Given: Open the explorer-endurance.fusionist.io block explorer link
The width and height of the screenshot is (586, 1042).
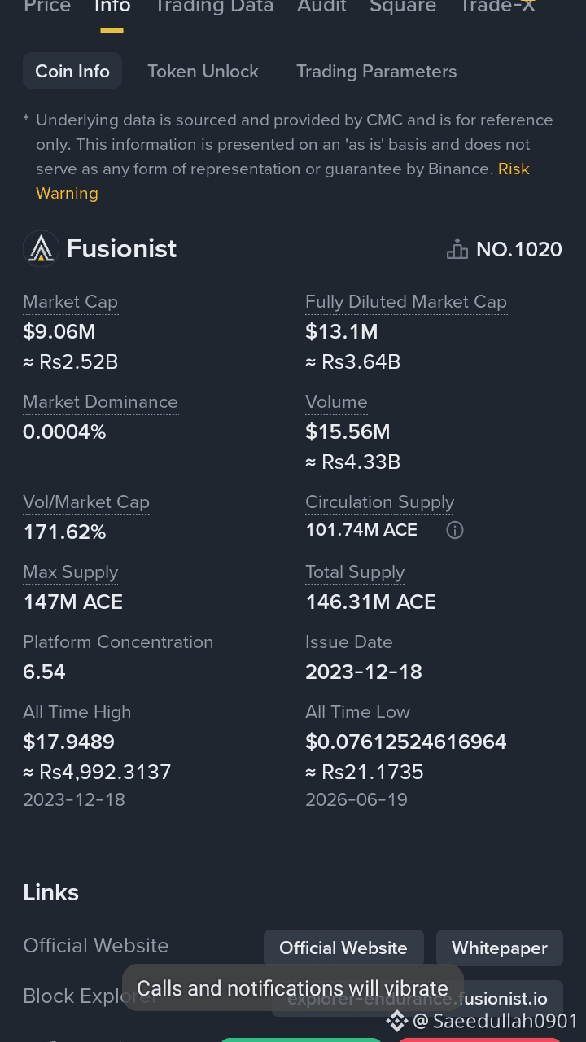Looking at the screenshot, I should click(418, 999).
